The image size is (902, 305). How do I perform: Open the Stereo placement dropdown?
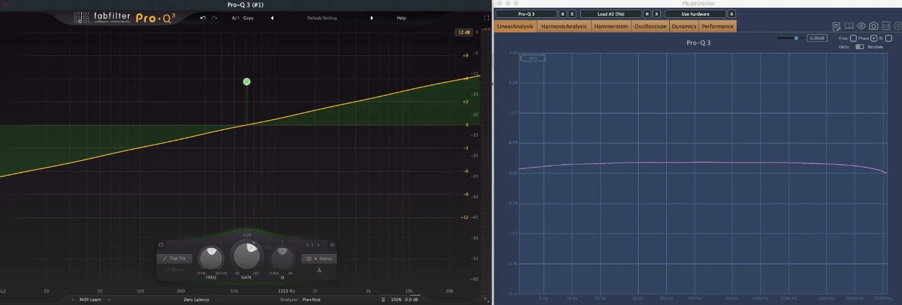[x=319, y=259]
